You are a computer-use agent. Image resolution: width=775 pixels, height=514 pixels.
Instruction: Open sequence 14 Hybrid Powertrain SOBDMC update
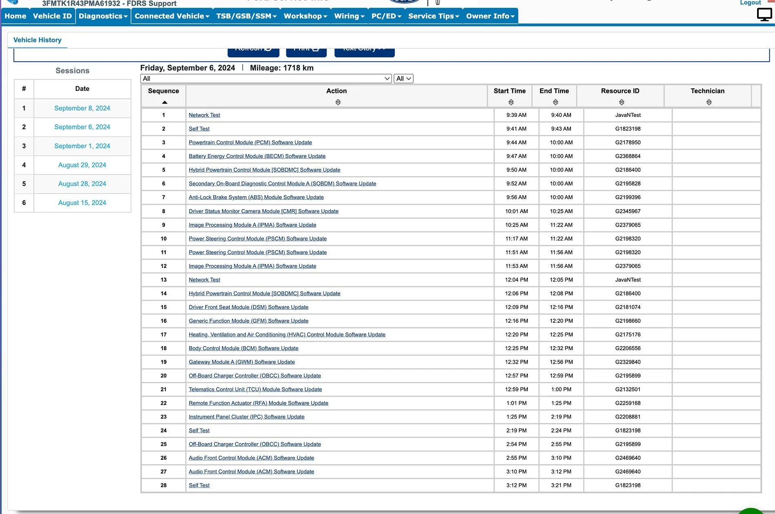264,293
